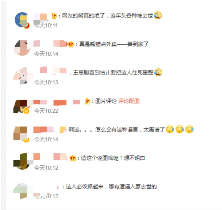
Task: Click the last sweat emoji after 太离谱了
Action: tap(189, 129)
